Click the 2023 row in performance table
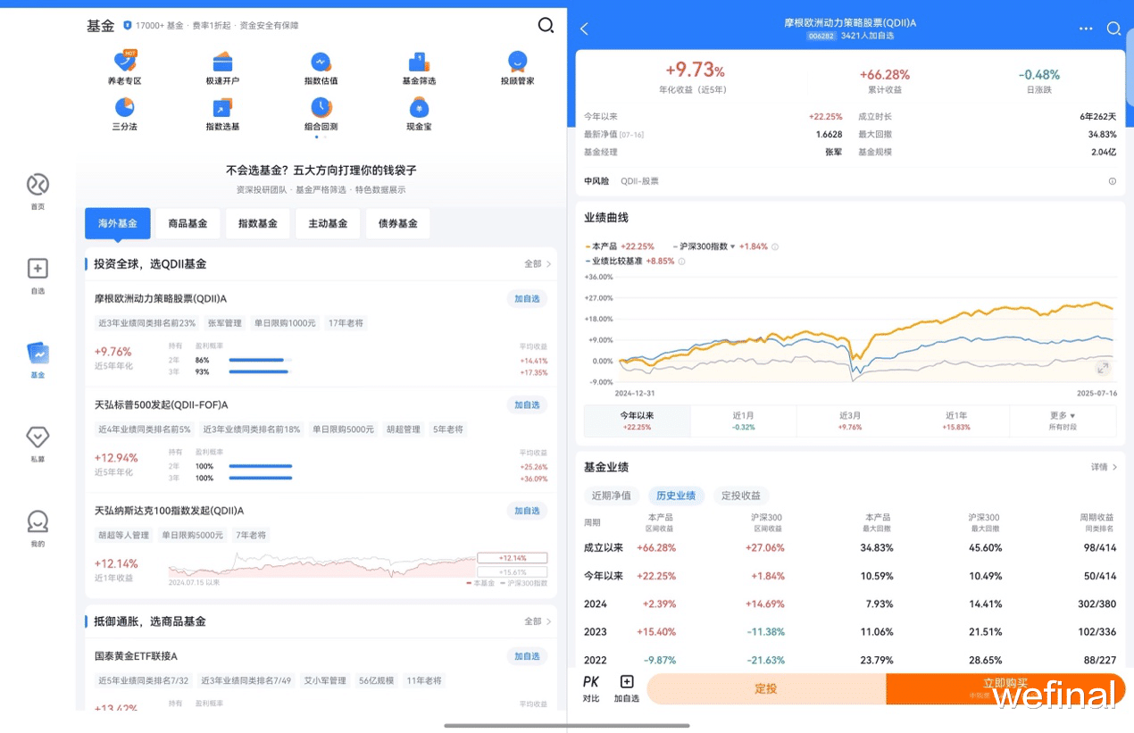The height and width of the screenshot is (733, 1134). [x=850, y=632]
